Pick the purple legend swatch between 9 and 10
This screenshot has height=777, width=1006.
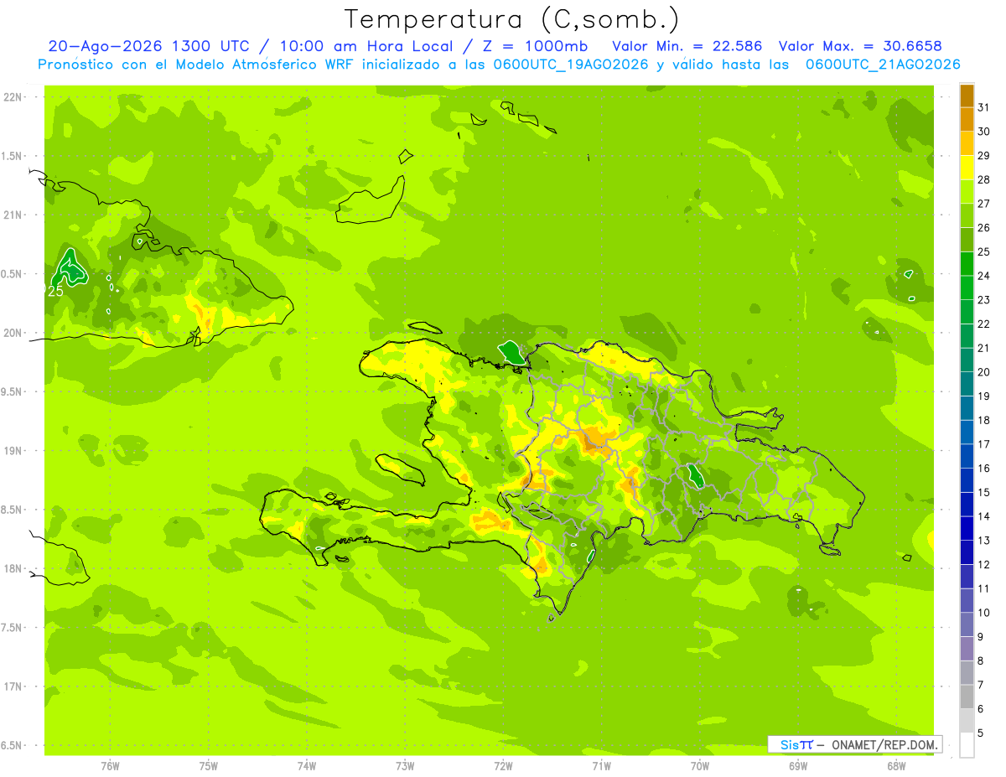click(x=967, y=624)
